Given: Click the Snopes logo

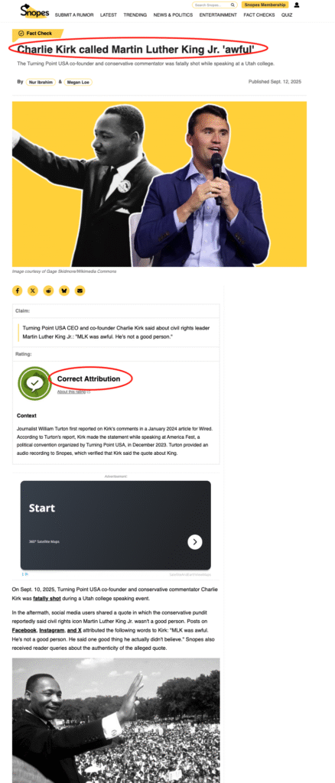Looking at the screenshot, I should (35, 11).
